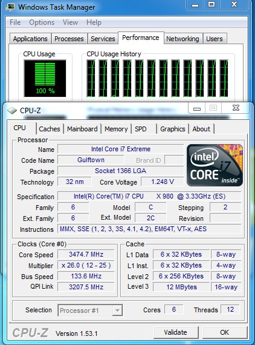Switch to the Services tab

103,39
